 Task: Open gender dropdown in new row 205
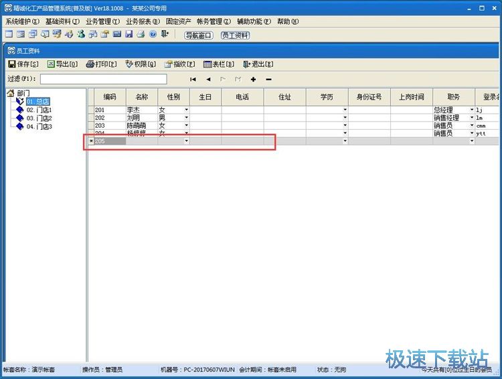186,141
